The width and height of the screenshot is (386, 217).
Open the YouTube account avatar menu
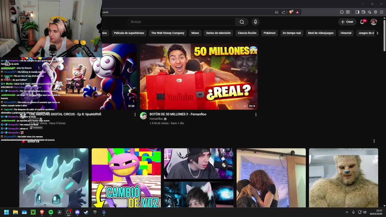[374, 22]
